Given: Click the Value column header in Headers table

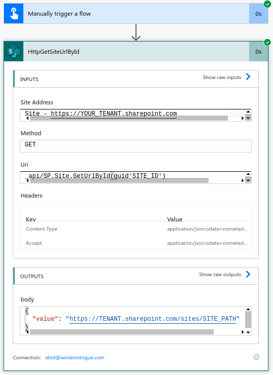Looking at the screenshot, I should point(175,219).
